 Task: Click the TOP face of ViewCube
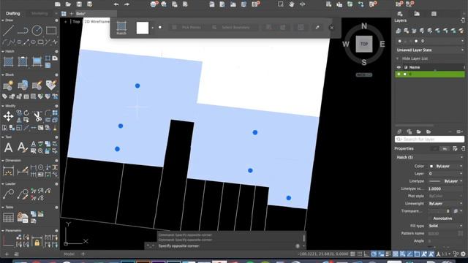(364, 44)
